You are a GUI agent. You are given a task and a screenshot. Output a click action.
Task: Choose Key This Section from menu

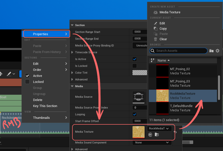click(x=45, y=106)
